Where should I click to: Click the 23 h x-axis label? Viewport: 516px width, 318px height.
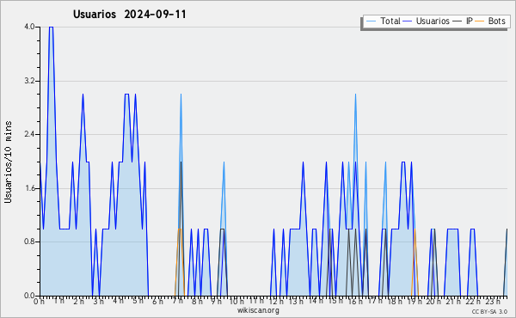pyautogui.click(x=493, y=302)
